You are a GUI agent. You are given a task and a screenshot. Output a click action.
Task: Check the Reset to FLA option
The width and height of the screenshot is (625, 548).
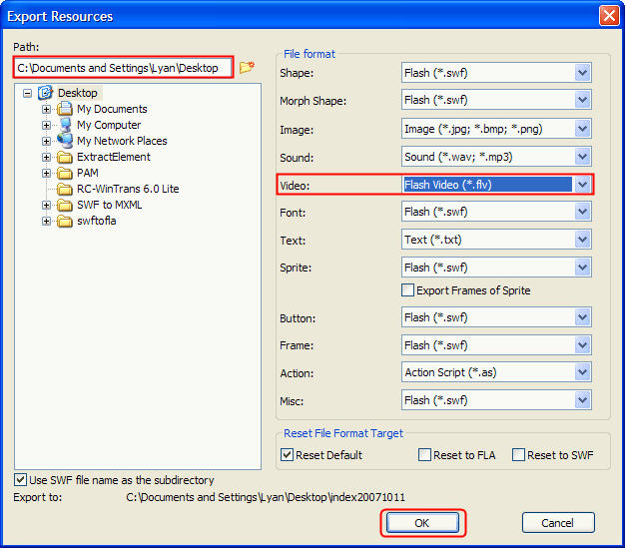click(425, 455)
